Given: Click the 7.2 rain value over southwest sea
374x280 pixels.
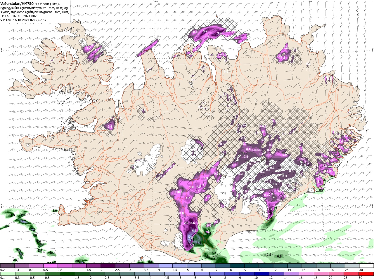Looking at the screenshot, I should [24, 221].
